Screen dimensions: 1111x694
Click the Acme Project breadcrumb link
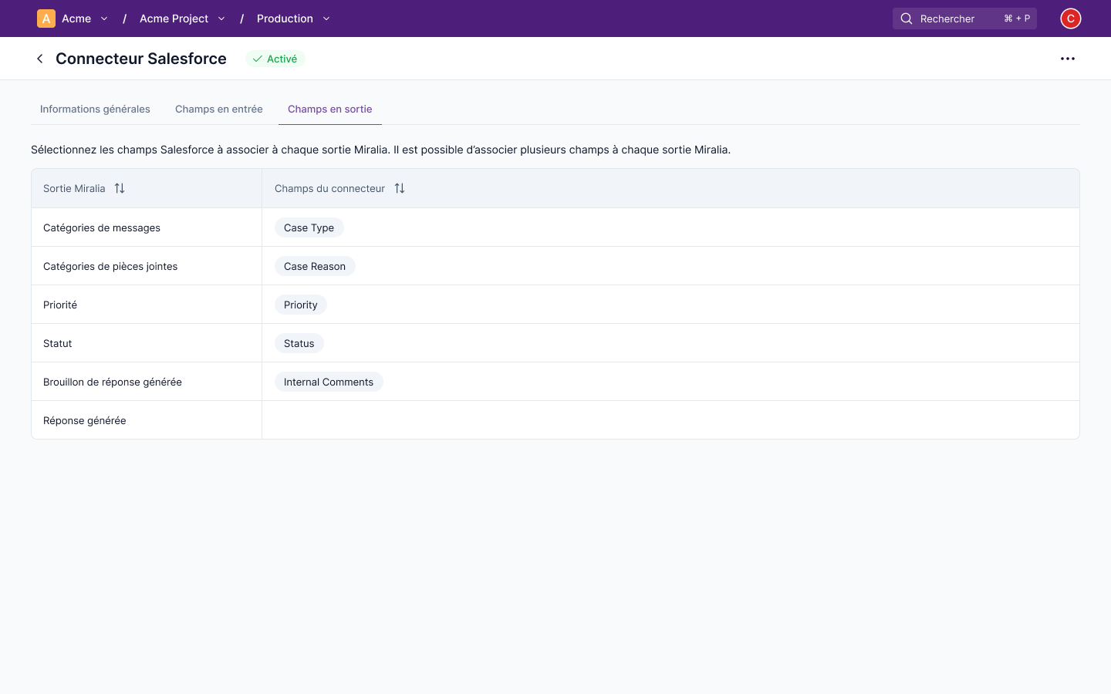coord(174,19)
